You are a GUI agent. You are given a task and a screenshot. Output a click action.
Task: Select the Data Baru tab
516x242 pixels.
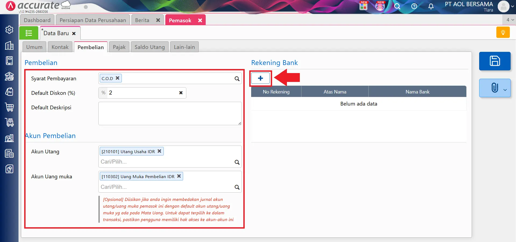tap(56, 33)
